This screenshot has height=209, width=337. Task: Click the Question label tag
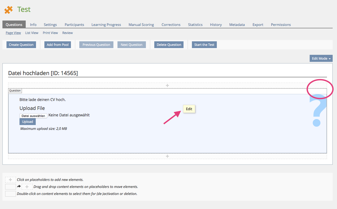click(15, 91)
